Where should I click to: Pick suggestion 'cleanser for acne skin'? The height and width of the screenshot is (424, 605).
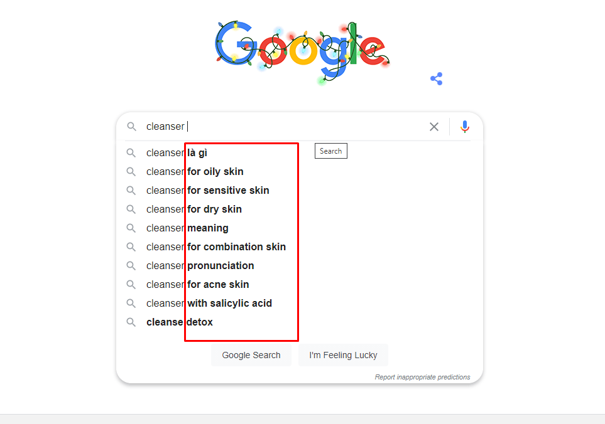coord(197,285)
